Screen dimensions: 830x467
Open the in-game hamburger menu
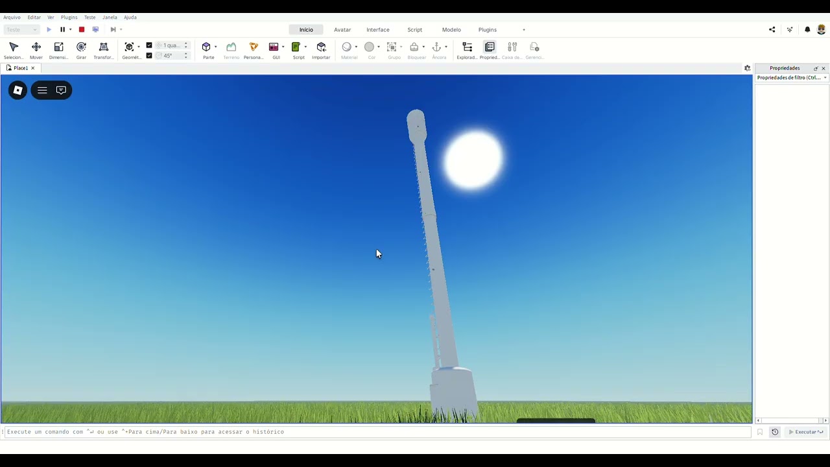coord(42,90)
